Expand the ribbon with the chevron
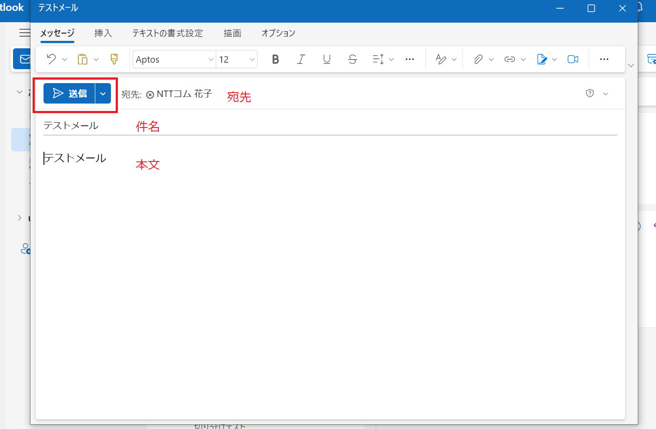Image resolution: width=656 pixels, height=429 pixels. pos(631,65)
